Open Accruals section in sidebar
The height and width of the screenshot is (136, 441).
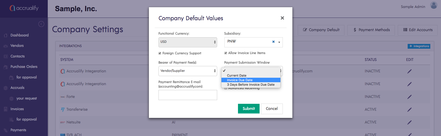[x=17, y=88]
